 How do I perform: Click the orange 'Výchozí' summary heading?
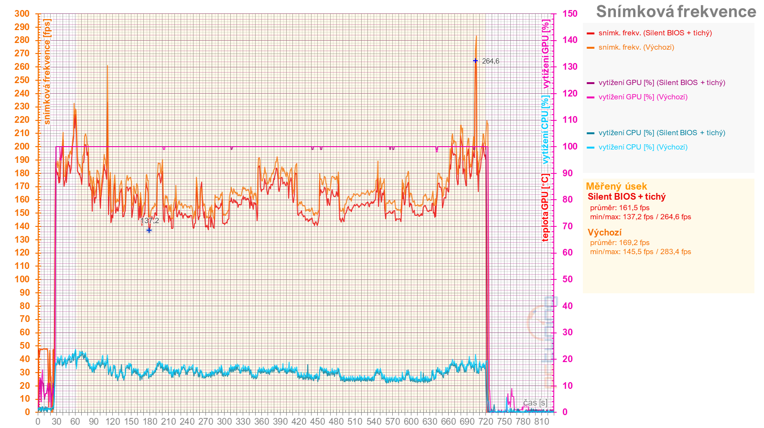604,233
